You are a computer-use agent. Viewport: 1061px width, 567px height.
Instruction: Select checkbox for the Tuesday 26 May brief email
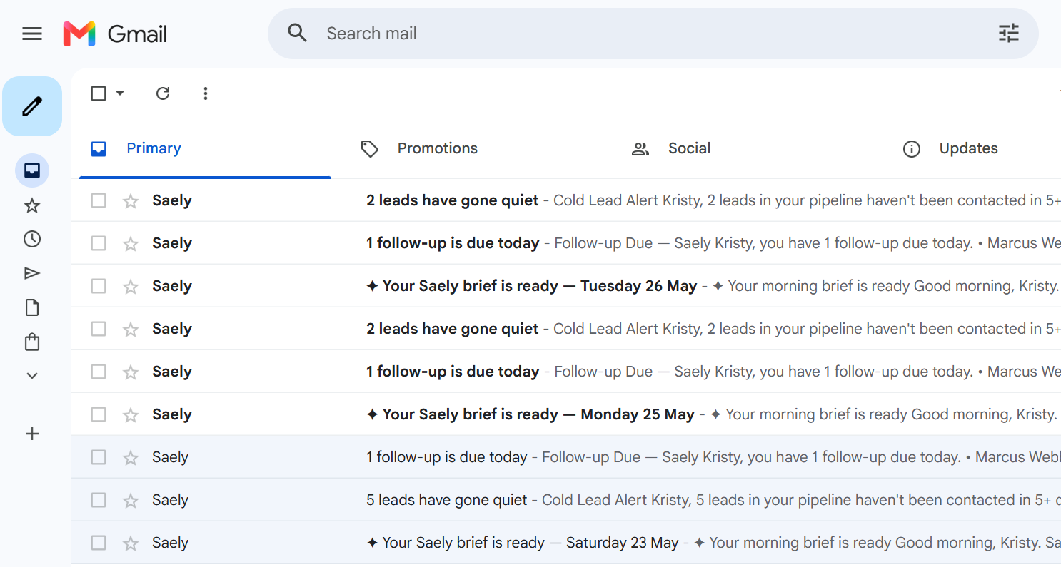click(99, 286)
